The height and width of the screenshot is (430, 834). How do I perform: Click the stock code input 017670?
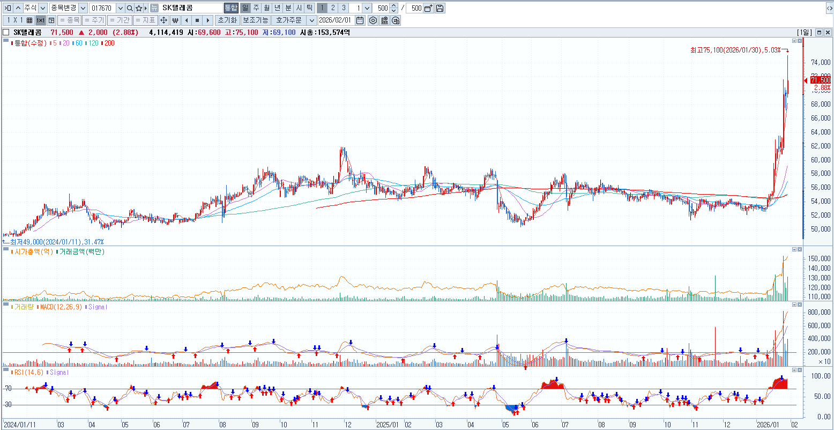[102, 8]
